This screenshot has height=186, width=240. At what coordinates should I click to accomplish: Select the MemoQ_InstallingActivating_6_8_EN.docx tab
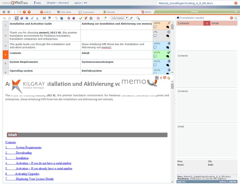coord(186,3)
